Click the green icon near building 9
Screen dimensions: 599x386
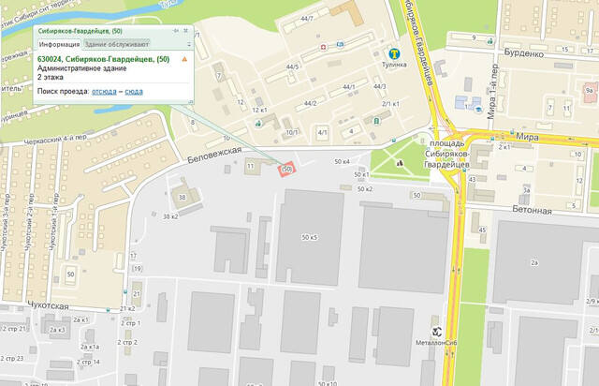489,40
